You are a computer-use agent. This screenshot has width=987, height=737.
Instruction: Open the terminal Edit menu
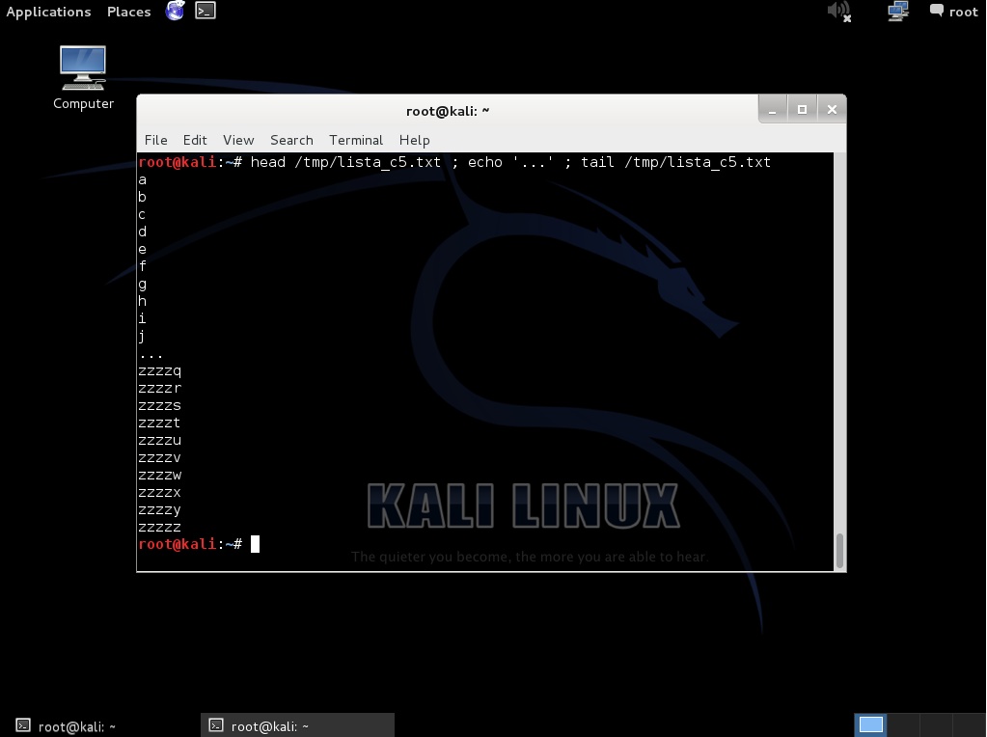tap(195, 140)
